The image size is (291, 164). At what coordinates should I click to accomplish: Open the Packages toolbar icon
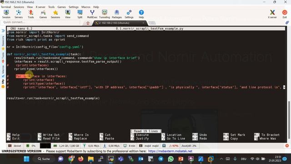[x=117, y=14]
